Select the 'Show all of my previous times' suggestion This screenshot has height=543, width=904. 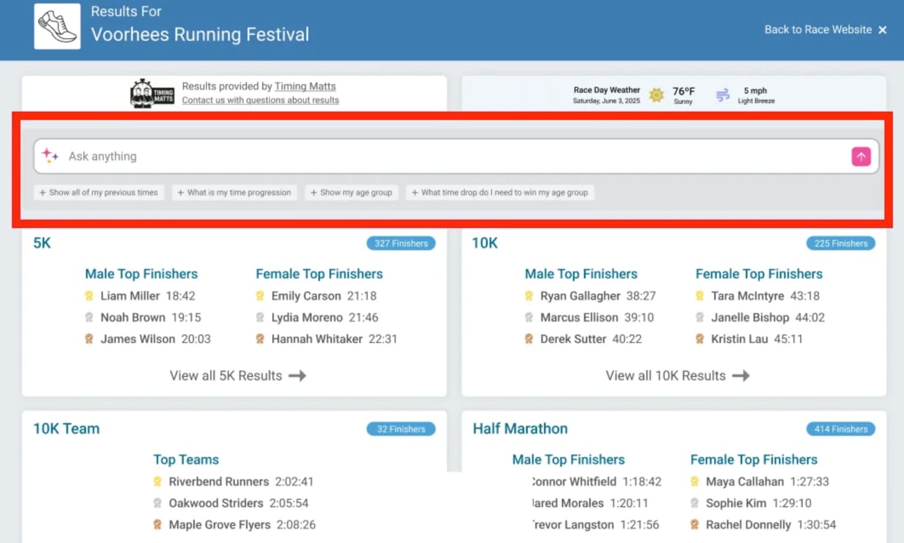click(x=98, y=193)
